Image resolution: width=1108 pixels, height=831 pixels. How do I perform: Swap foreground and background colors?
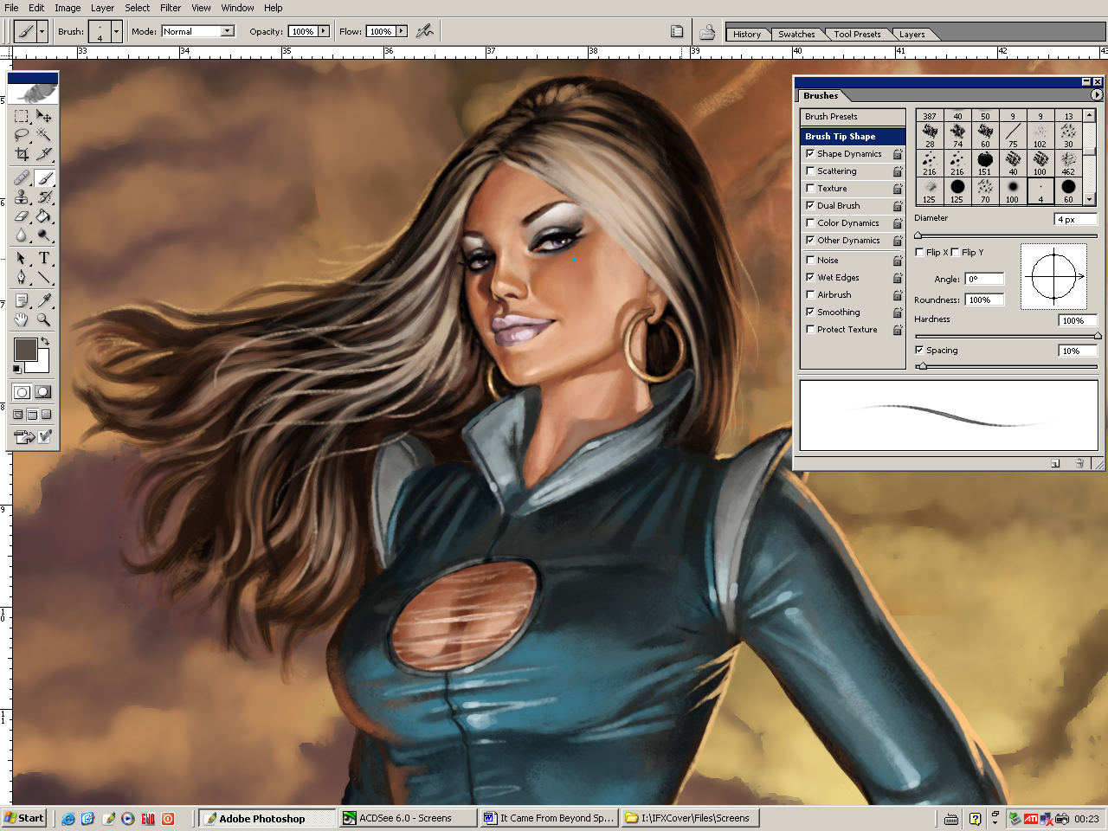[45, 342]
